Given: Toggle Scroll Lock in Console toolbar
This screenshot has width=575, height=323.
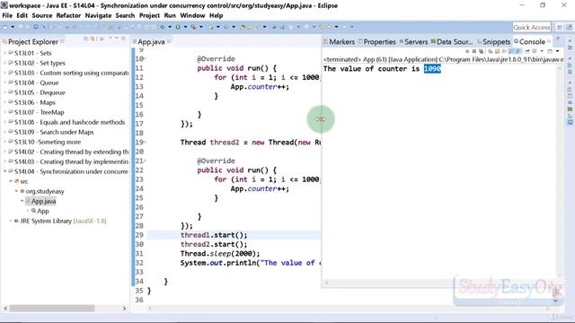Looking at the screenshot, I should click(x=497, y=51).
